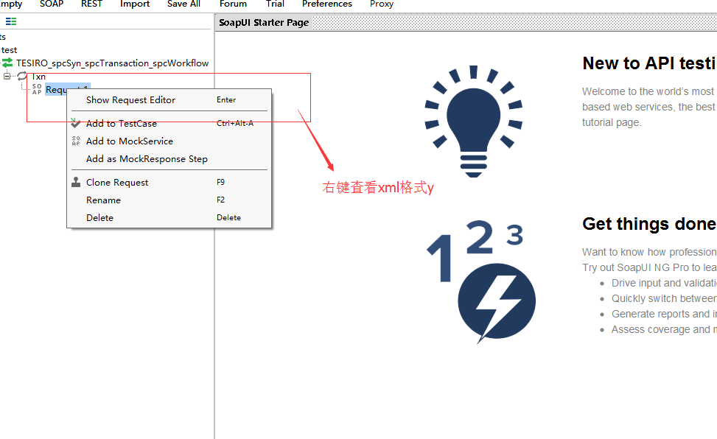This screenshot has height=439, width=717.
Task: Click the Generate reports bullet
Action: coord(664,315)
